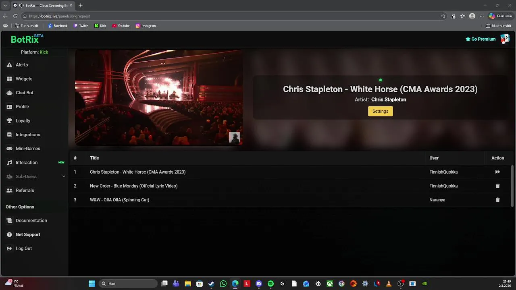Screen dimensions: 516x290
Task: Open Mini-Games from its gamepad icon
Action: [9, 149]
